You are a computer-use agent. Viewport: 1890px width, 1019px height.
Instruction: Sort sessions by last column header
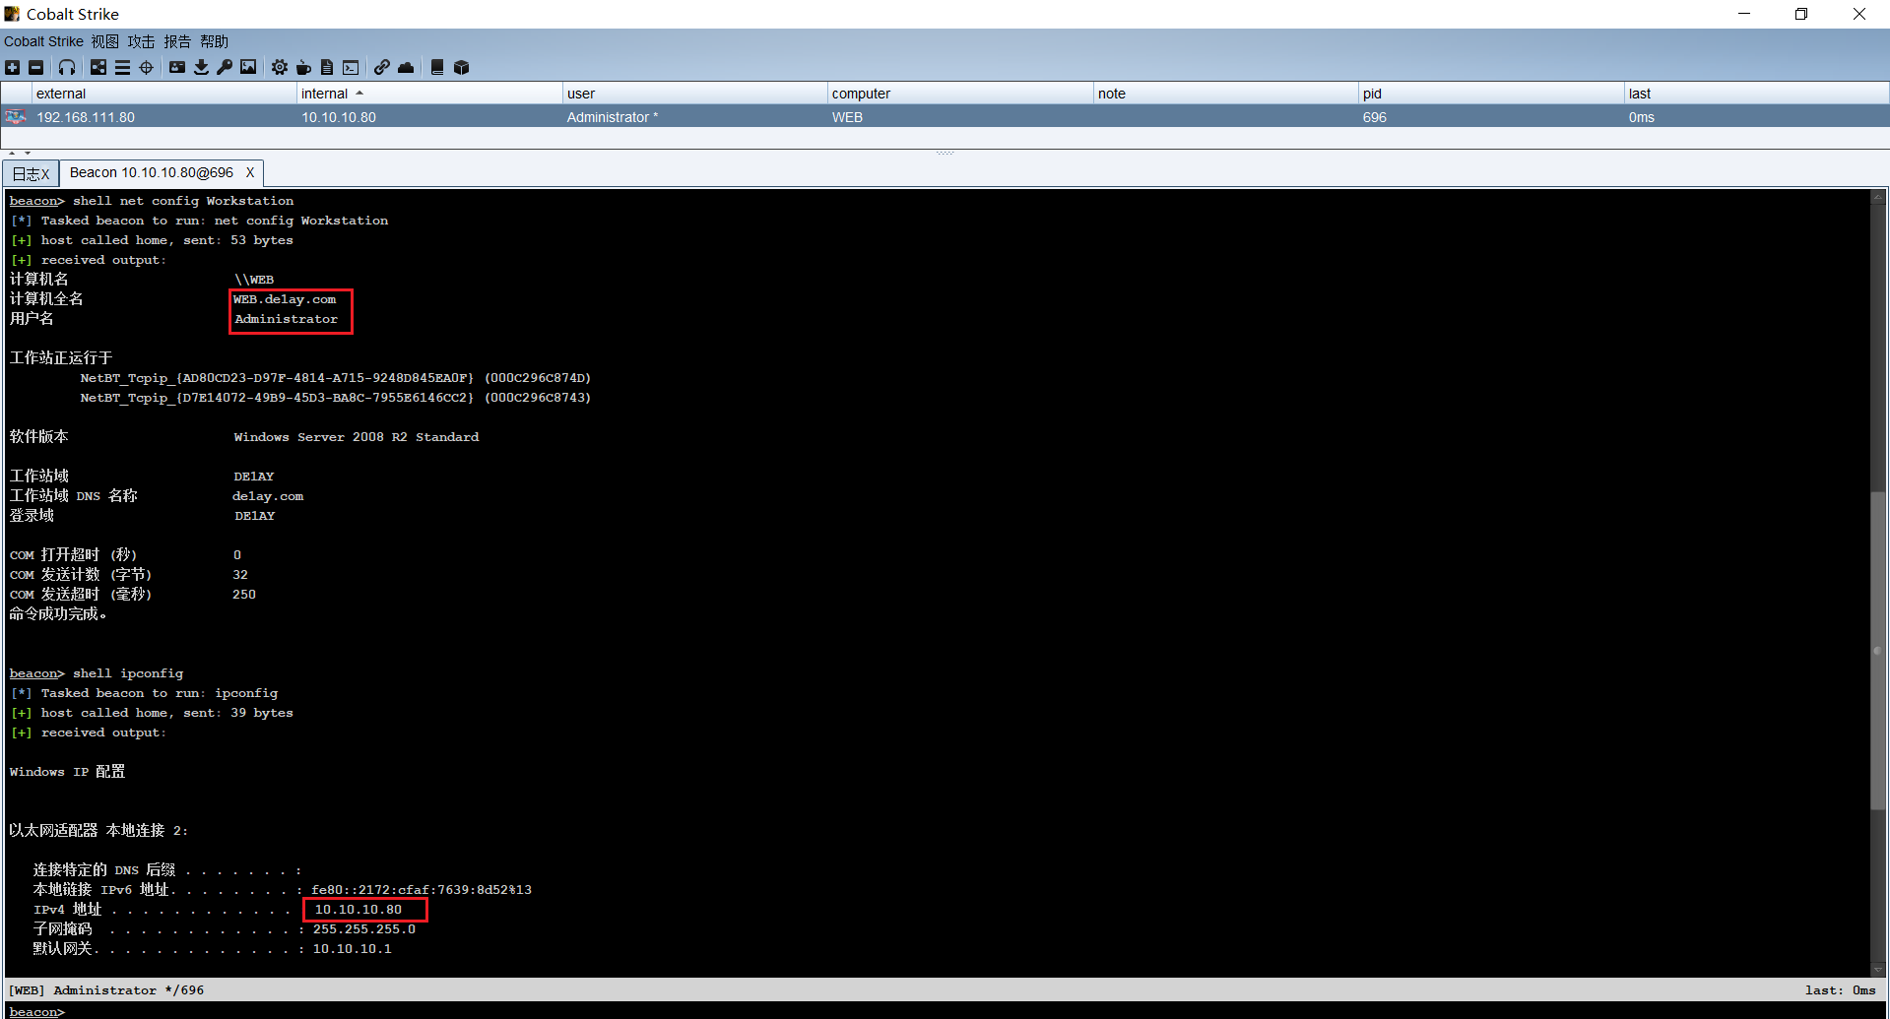click(1756, 94)
